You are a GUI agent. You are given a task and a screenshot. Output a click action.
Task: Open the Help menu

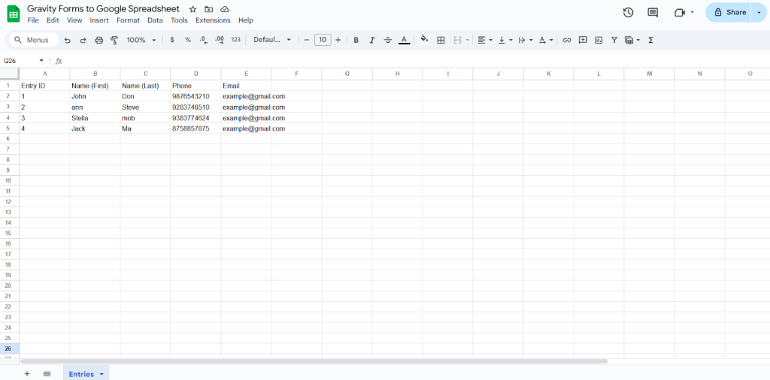pos(246,20)
